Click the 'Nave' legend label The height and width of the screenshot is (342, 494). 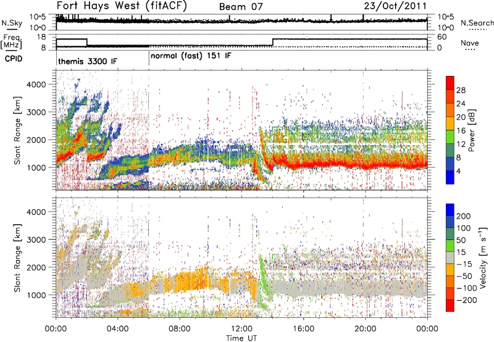click(470, 43)
